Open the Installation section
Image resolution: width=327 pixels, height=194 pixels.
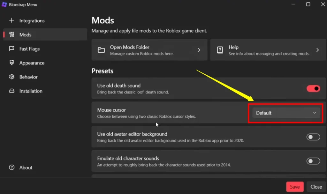45,91
